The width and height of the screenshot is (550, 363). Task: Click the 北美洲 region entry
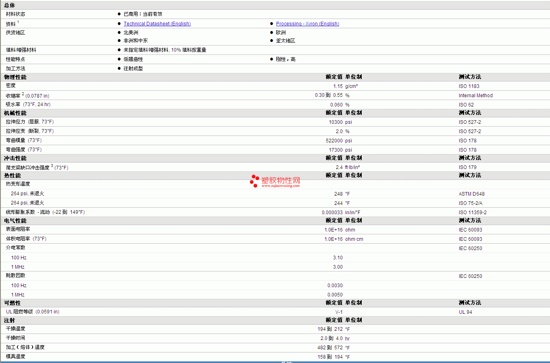tap(131, 33)
